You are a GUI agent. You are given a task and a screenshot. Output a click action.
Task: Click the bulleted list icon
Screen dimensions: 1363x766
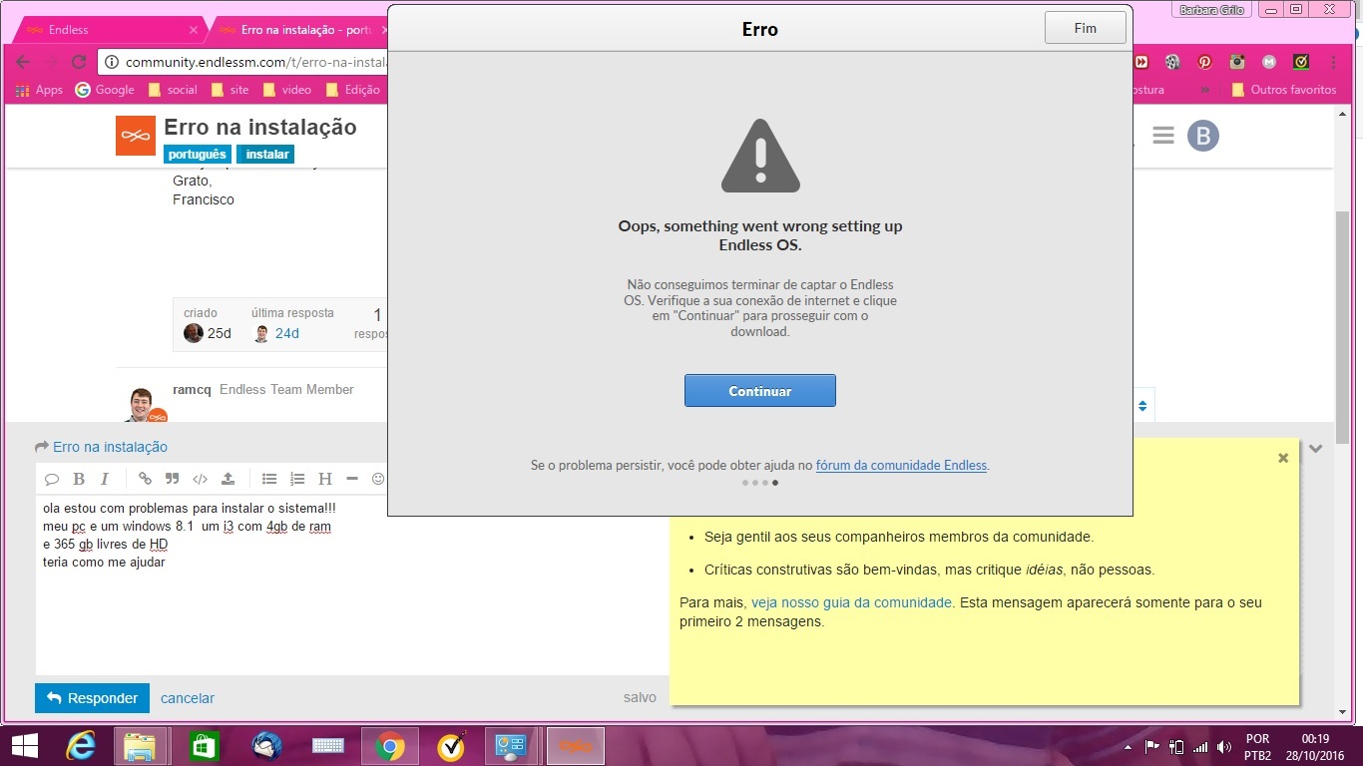pos(269,479)
